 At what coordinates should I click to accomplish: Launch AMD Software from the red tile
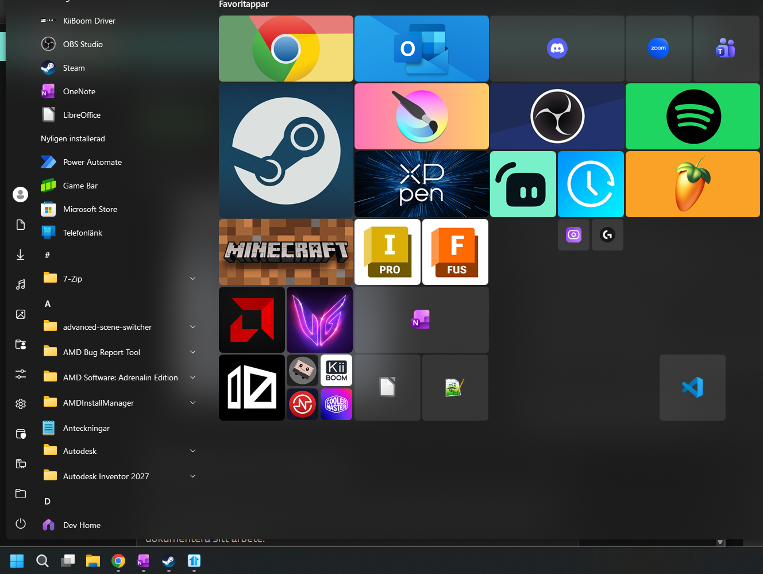pyautogui.click(x=252, y=320)
